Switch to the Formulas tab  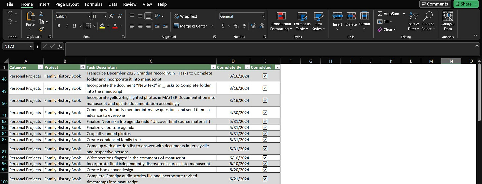[93, 4]
